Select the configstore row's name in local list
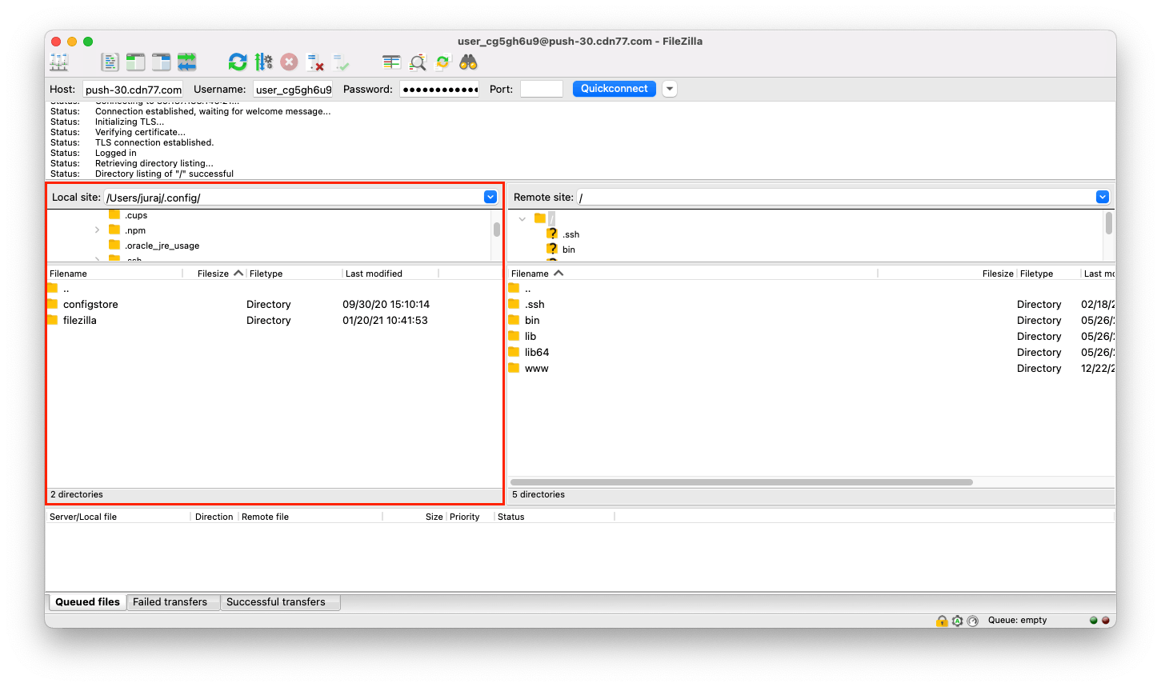Image resolution: width=1161 pixels, height=687 pixels. coord(90,304)
